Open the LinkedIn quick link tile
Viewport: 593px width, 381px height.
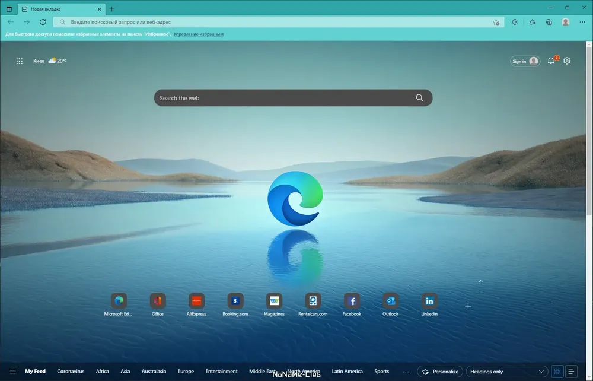click(x=429, y=304)
